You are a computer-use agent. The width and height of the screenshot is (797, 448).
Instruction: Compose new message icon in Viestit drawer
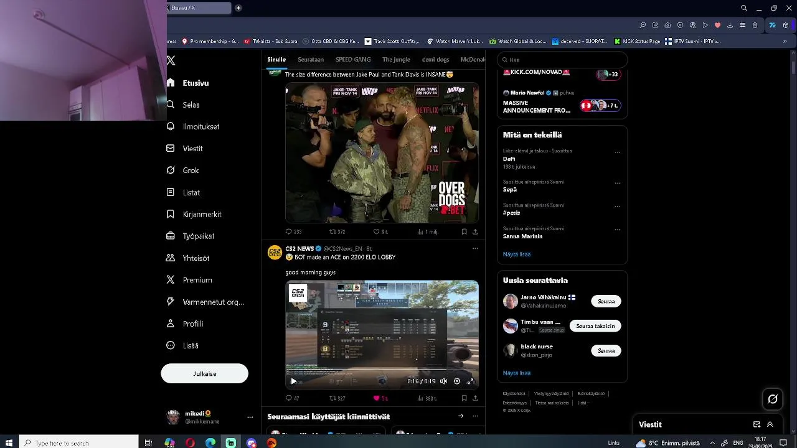coord(757,424)
